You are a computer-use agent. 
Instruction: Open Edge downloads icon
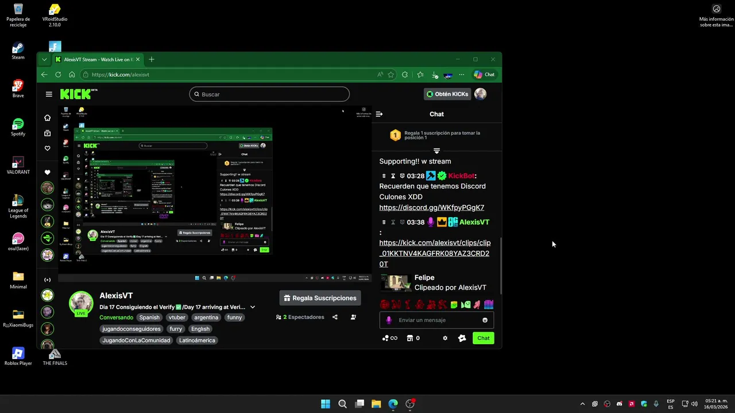point(435,75)
